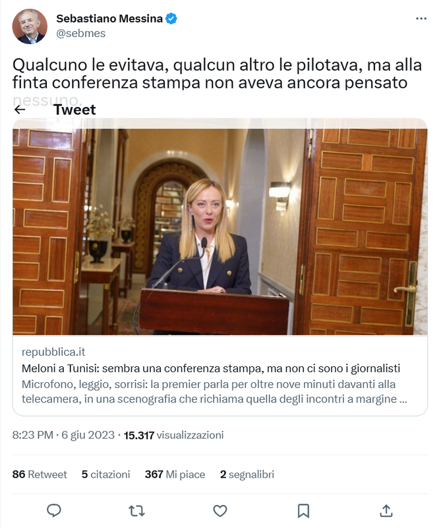439x528 pixels.
Task: Click the 15.317 visualizzazioni count
Action: [x=173, y=435]
